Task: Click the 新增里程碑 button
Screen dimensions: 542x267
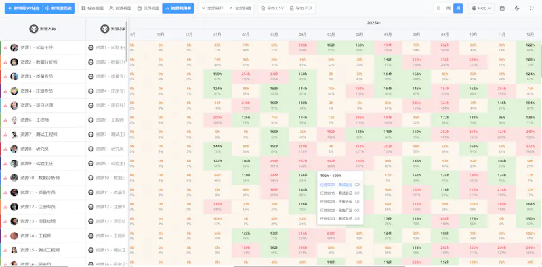Action: tap(59, 8)
